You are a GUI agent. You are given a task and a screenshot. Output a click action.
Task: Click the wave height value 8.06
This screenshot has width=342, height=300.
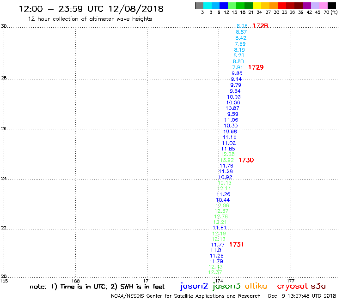(242, 26)
